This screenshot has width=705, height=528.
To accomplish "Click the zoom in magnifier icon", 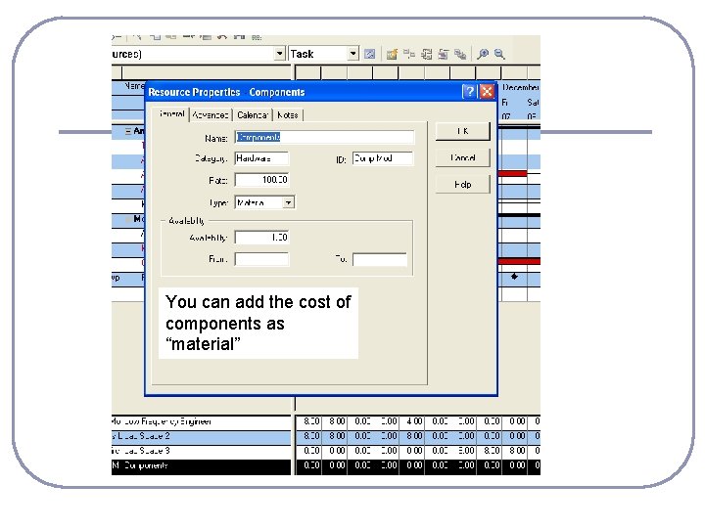I will [x=483, y=55].
